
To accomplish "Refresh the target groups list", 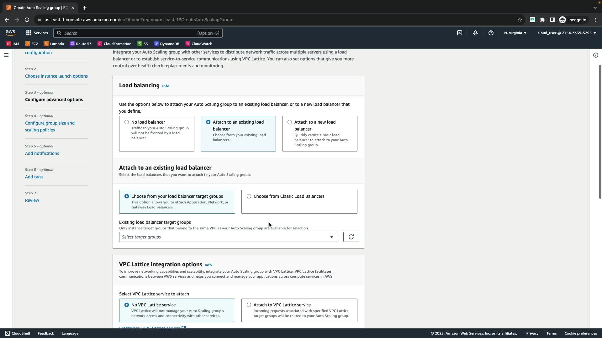I will tap(351, 237).
